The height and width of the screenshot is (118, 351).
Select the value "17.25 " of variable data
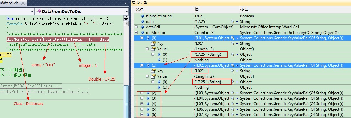201,22
